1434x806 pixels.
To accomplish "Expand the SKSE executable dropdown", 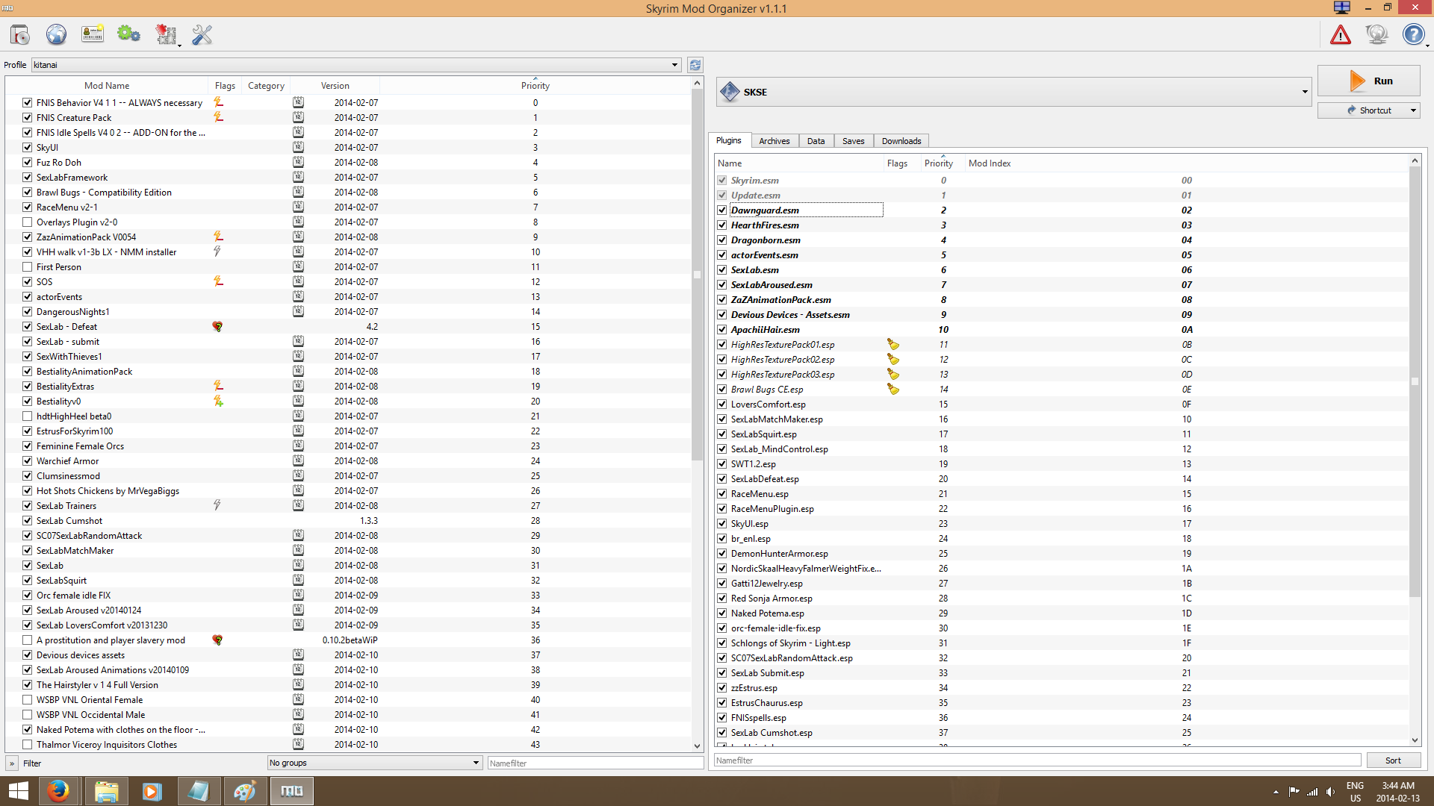I will pos(1305,92).
